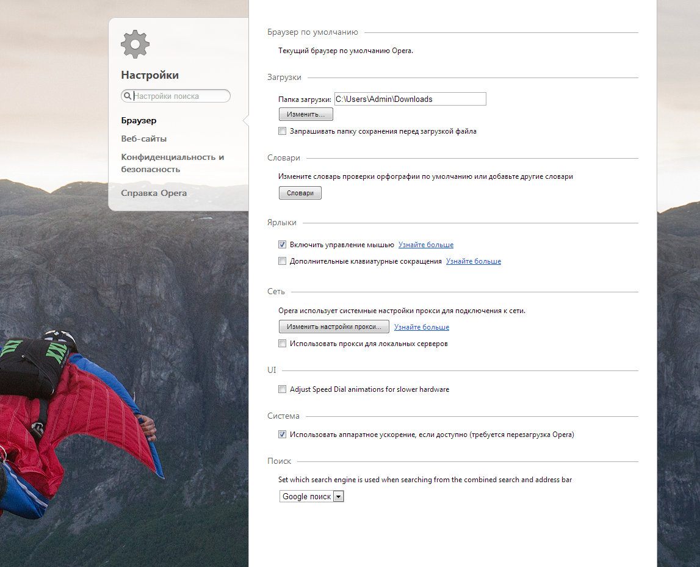The image size is (700, 567).
Task: Open Узнайте больше link next to proxy button
Action: [x=422, y=327]
